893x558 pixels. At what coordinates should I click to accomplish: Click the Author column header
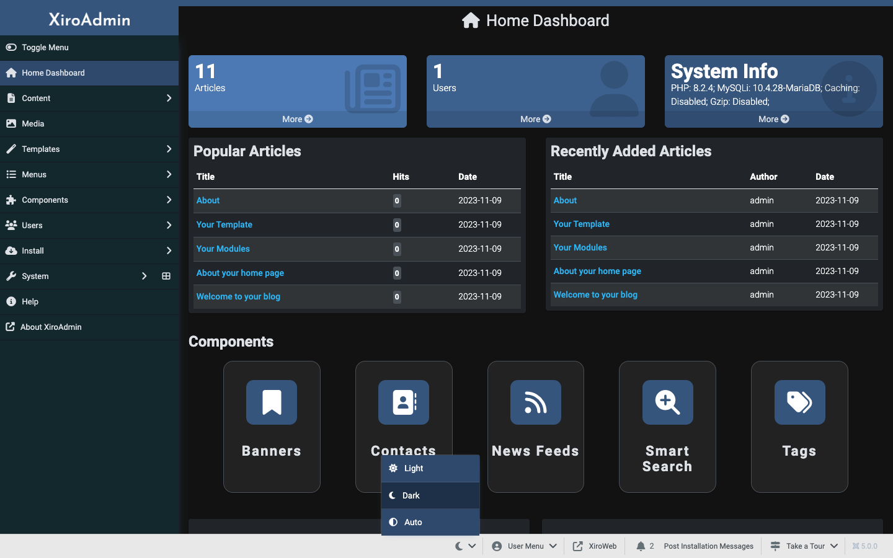(763, 177)
